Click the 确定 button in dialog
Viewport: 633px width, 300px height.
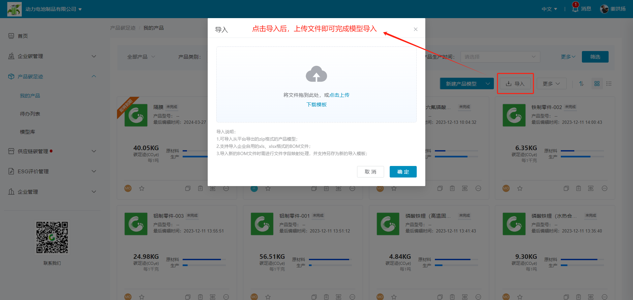403,172
